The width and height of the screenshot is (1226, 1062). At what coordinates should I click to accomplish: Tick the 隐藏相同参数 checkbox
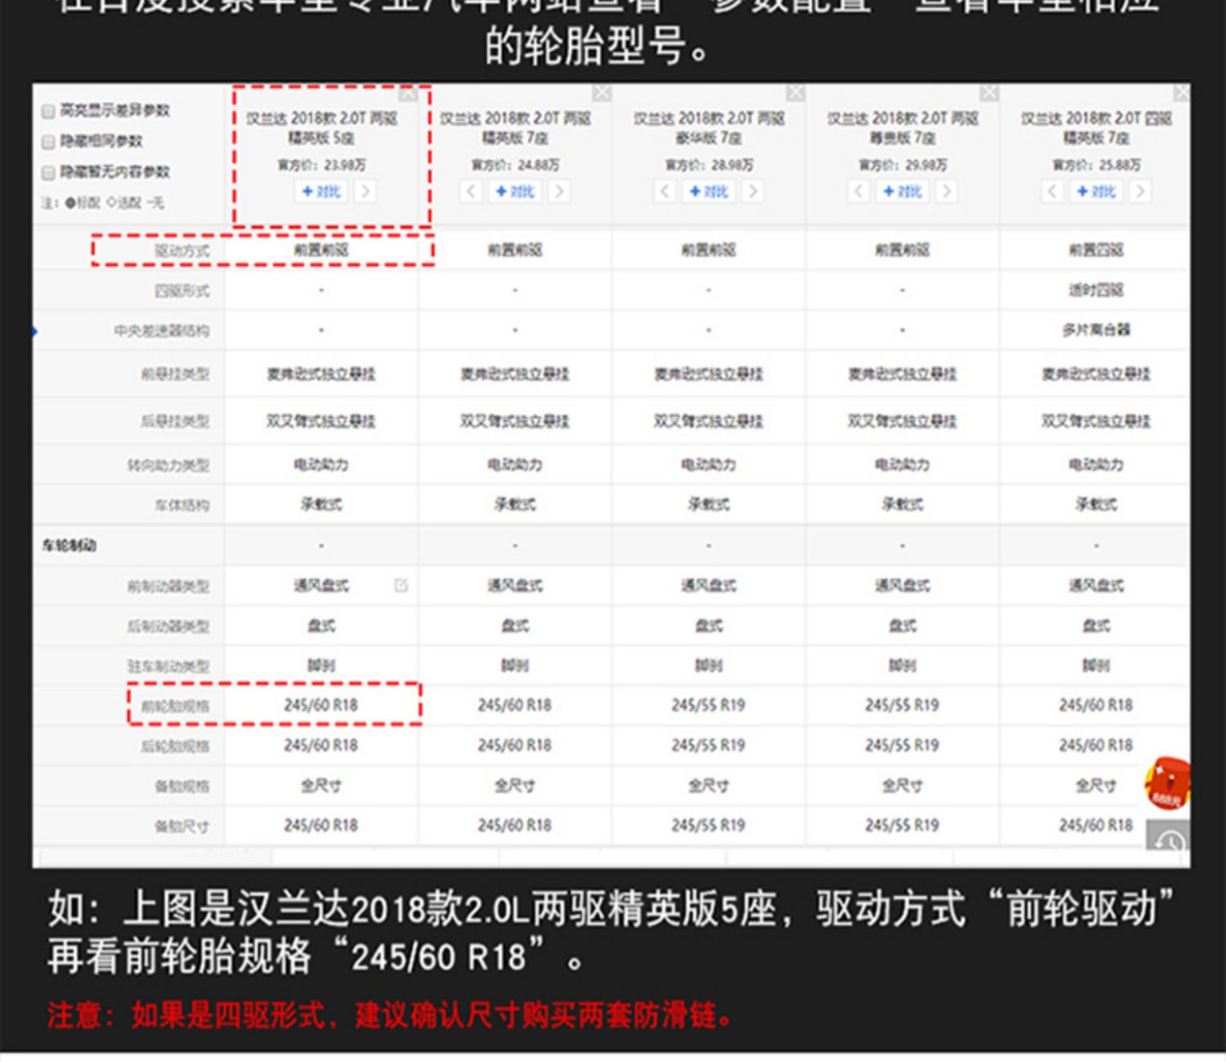(x=48, y=142)
